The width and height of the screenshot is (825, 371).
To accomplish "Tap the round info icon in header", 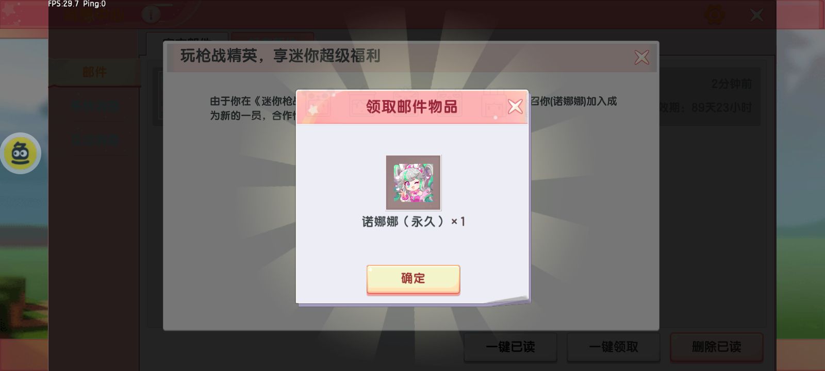I will tap(151, 14).
